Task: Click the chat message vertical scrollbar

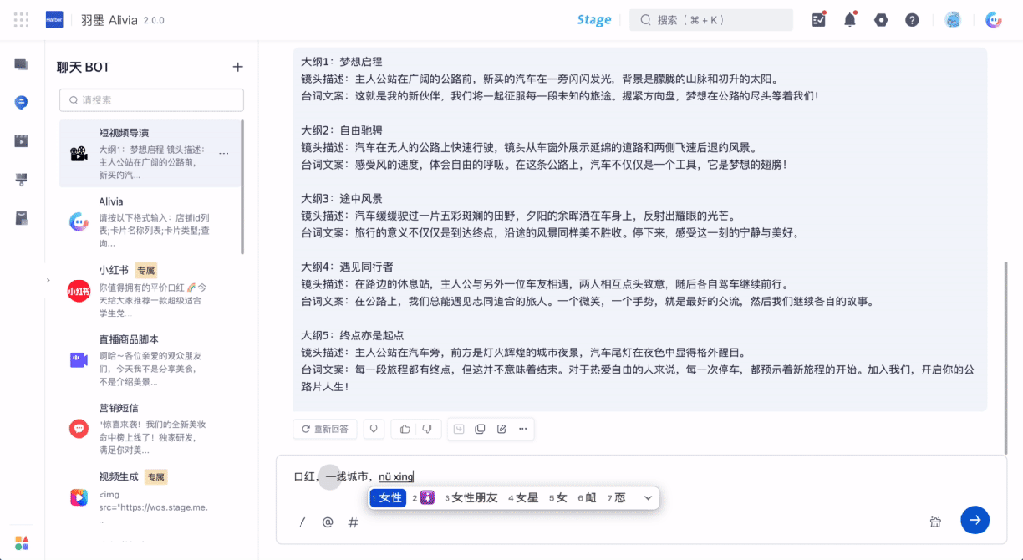Action: coord(1005,357)
